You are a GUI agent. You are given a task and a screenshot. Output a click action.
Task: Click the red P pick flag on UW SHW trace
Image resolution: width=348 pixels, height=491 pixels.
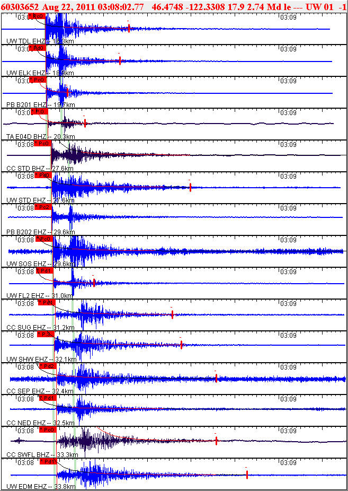[x=46, y=335]
